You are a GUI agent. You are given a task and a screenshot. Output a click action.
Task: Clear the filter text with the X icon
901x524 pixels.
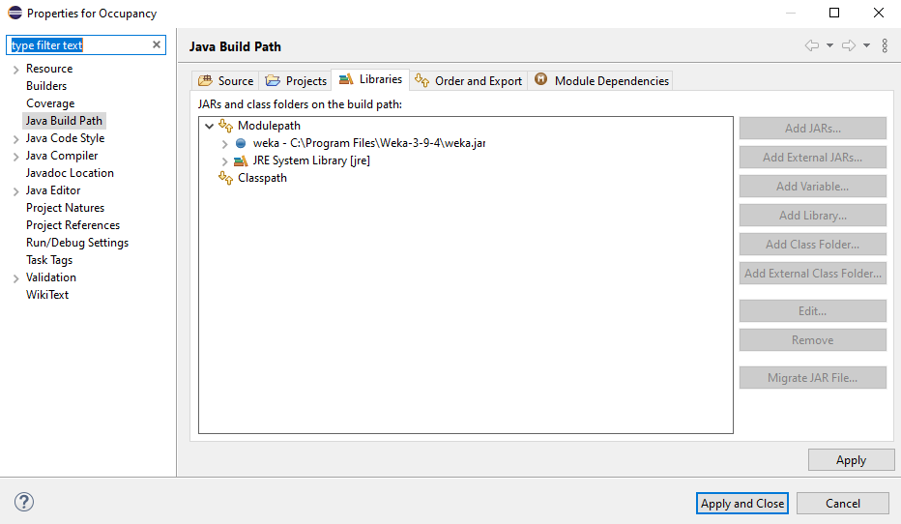coord(157,45)
